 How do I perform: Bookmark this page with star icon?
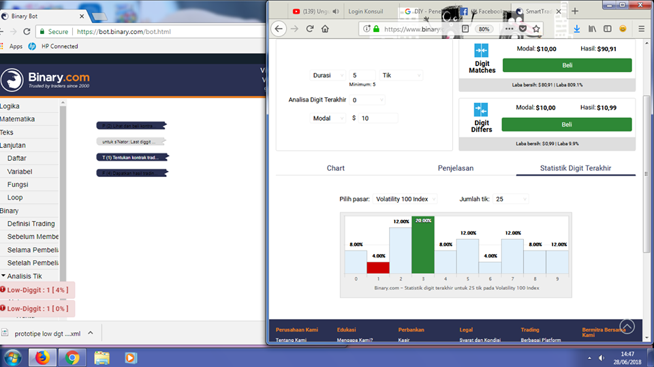pyautogui.click(x=536, y=29)
